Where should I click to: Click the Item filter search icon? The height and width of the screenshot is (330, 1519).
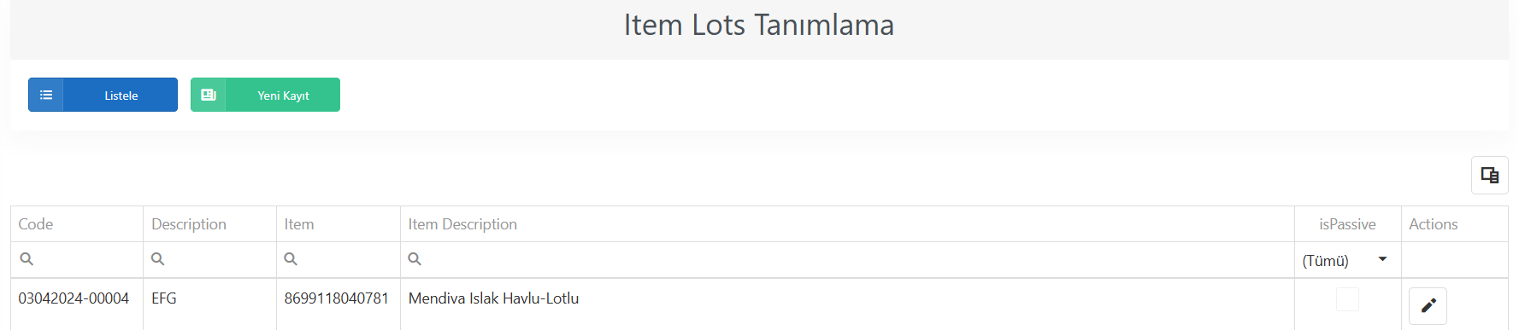pyautogui.click(x=291, y=259)
